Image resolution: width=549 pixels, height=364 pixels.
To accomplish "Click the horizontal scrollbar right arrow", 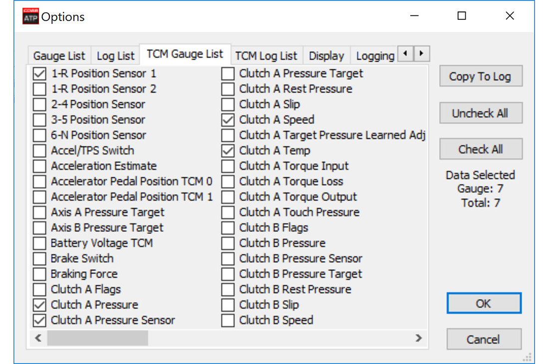I will coord(418,338).
